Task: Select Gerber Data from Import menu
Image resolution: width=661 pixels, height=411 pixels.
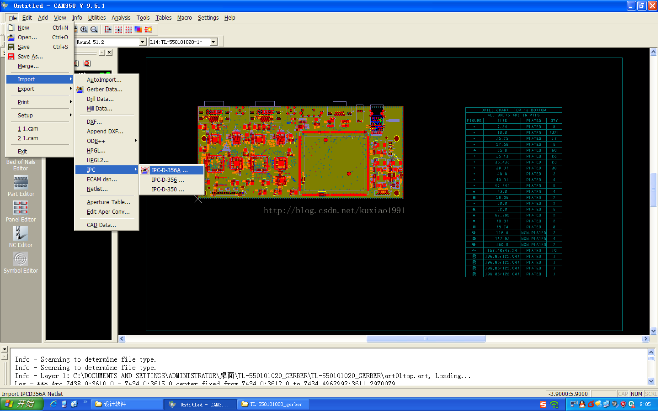Action: [105, 90]
